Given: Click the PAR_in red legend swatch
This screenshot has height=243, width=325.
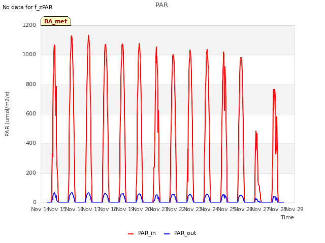Looking at the screenshot, I should point(131,234).
